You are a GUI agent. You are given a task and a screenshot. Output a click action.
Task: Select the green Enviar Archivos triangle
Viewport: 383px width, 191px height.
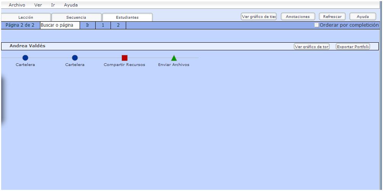(x=174, y=58)
